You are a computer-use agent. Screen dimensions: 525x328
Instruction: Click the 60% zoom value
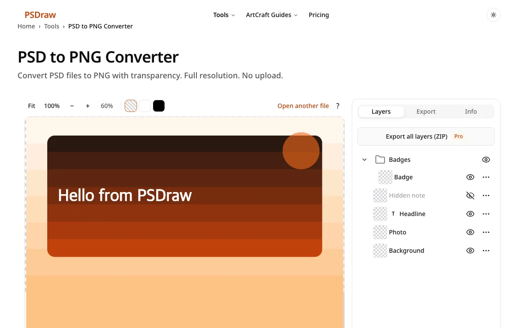[107, 106]
